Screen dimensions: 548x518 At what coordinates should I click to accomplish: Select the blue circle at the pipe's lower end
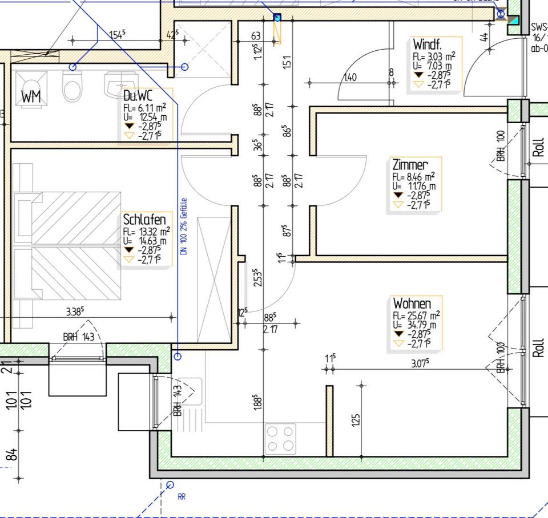[x=178, y=357]
